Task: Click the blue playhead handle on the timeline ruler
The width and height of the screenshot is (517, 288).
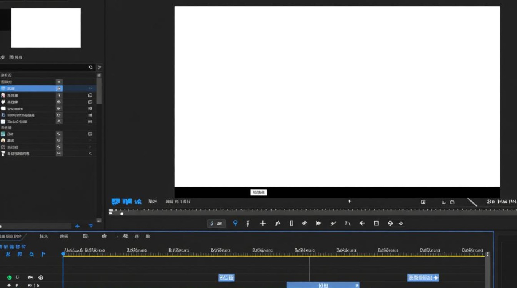Action: pos(63,253)
